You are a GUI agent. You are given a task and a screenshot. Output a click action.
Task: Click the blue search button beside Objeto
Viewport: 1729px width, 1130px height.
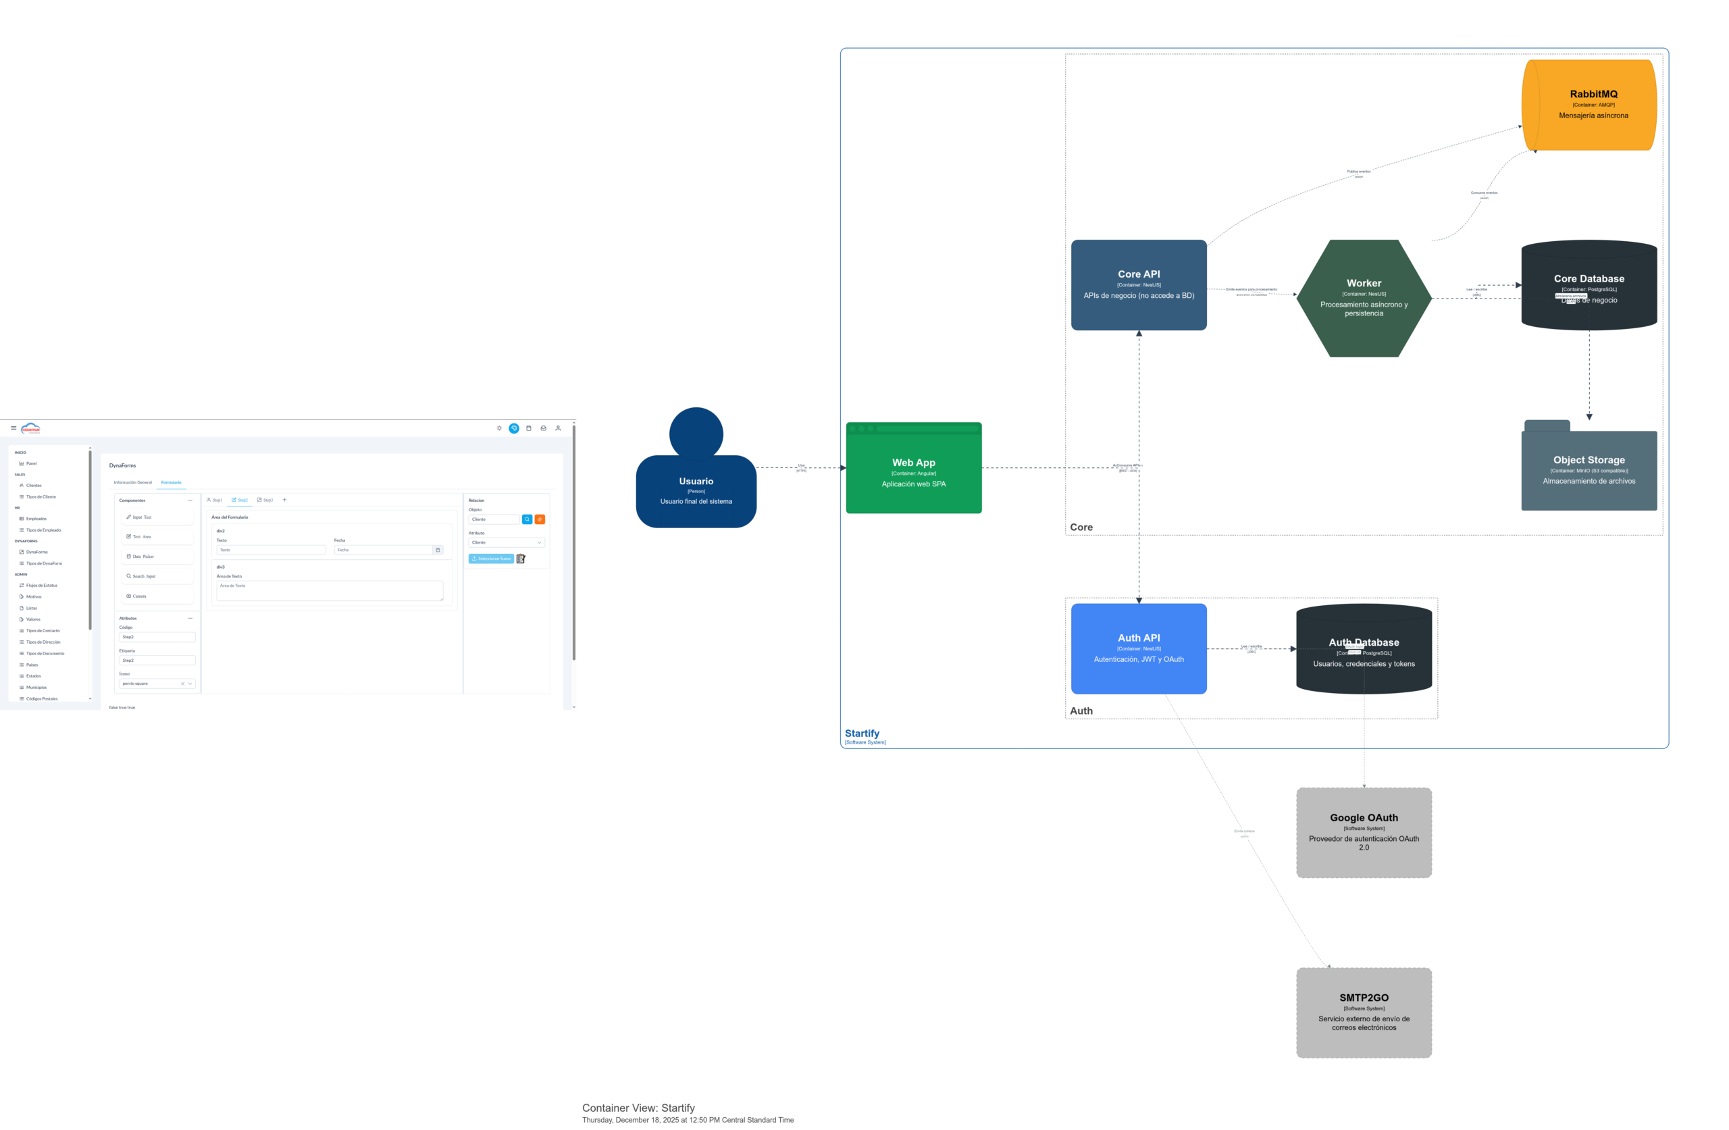(x=527, y=519)
